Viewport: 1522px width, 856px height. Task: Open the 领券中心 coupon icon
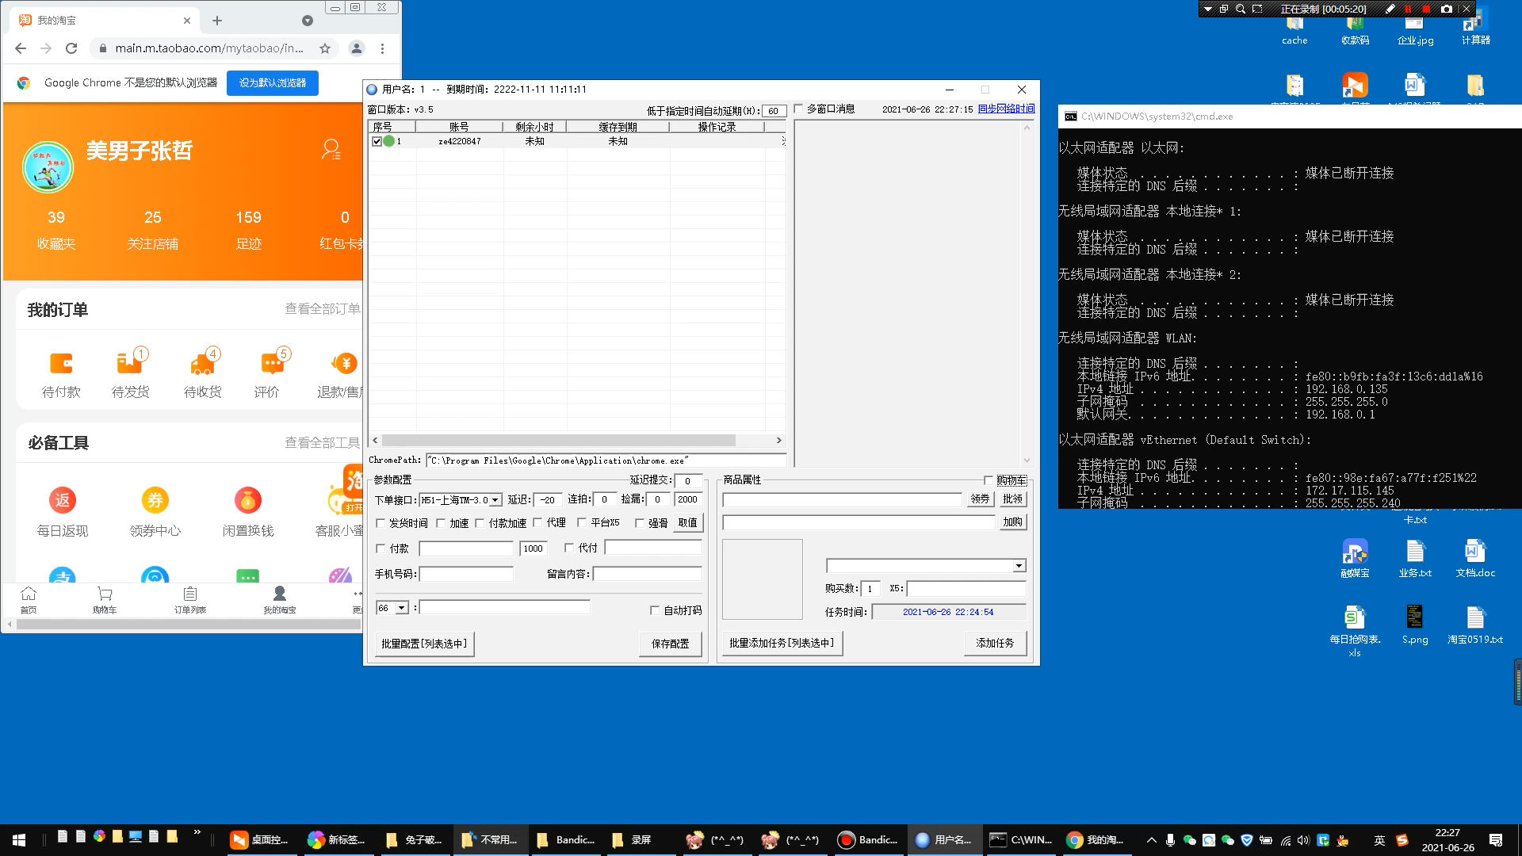155,500
